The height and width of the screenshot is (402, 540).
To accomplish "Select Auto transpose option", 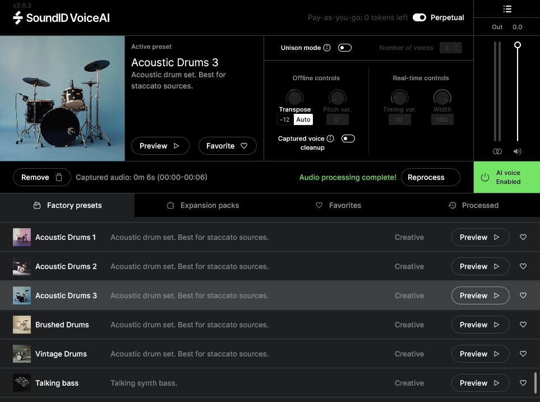I will click(x=303, y=119).
